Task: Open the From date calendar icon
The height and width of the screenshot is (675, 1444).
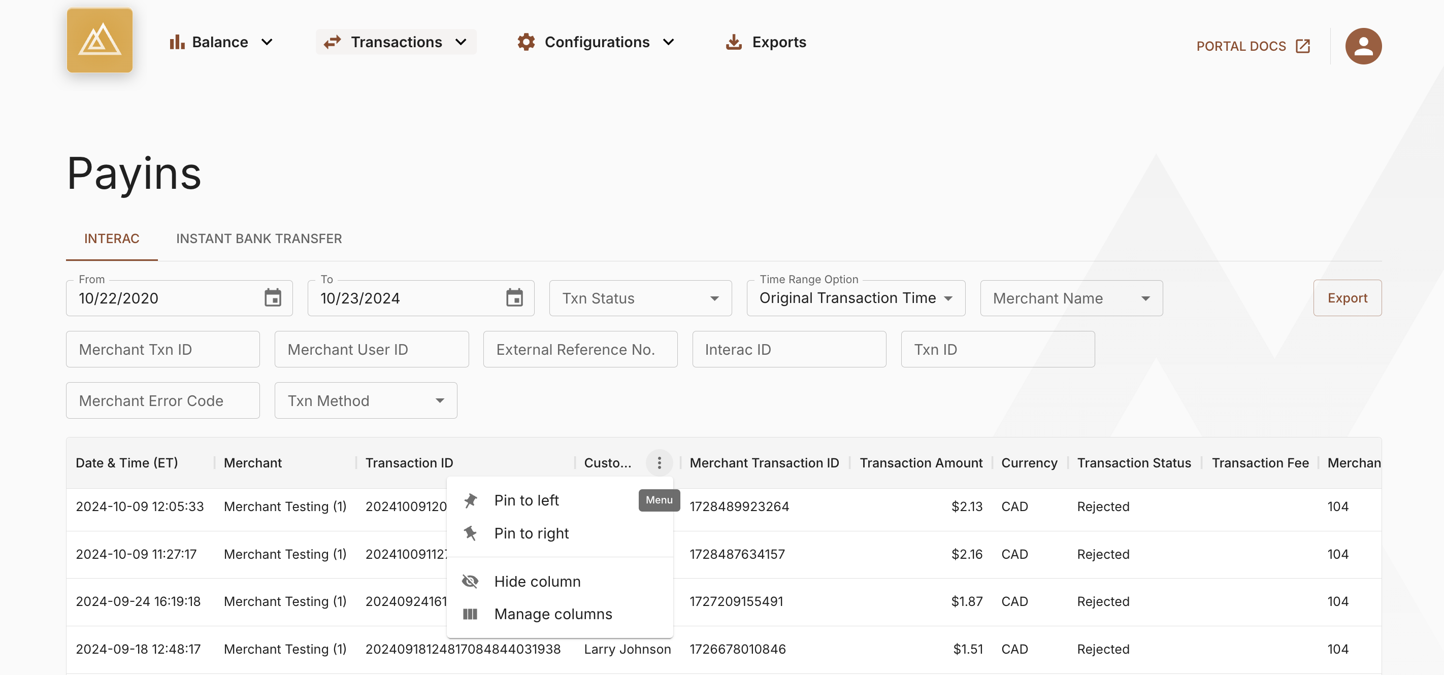Action: click(x=273, y=298)
